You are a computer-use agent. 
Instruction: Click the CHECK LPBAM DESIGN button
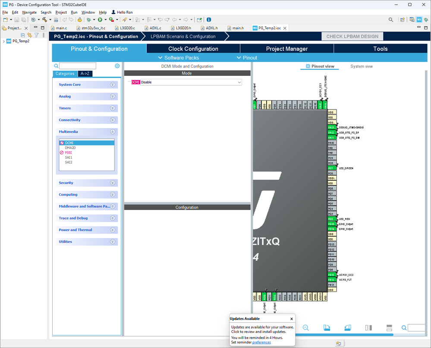pyautogui.click(x=352, y=36)
